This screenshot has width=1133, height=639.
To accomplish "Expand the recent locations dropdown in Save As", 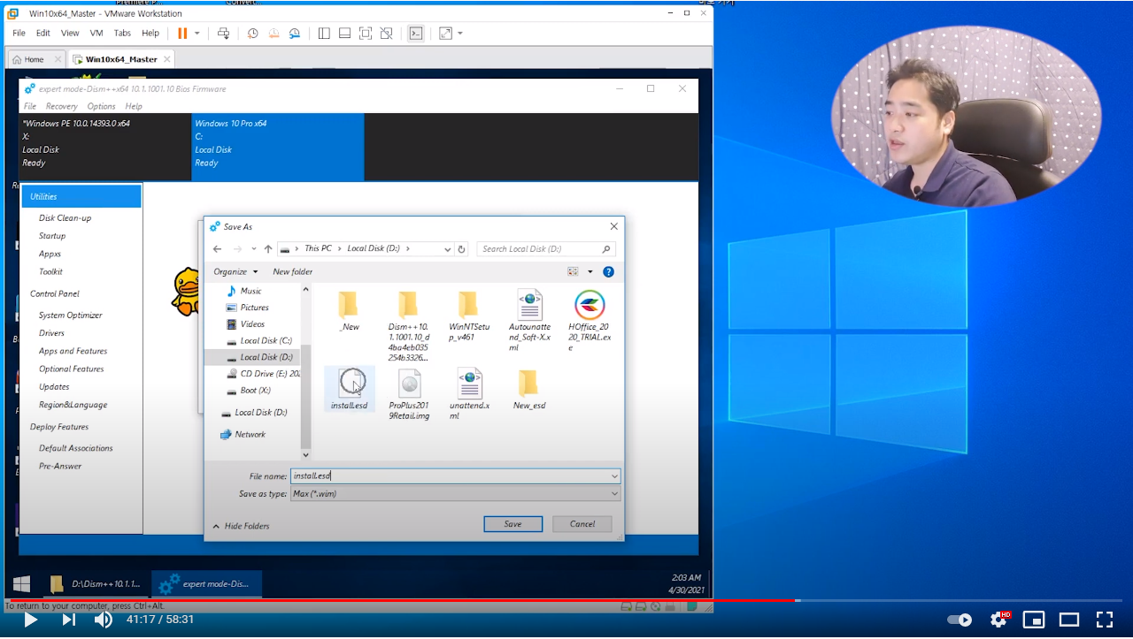I will (253, 249).
